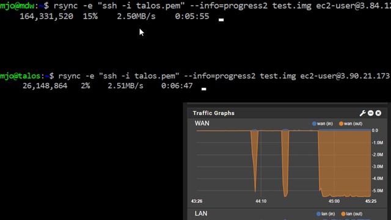Collapse the Traffic Graphs widget
This screenshot has height=220, width=391.
(371, 113)
